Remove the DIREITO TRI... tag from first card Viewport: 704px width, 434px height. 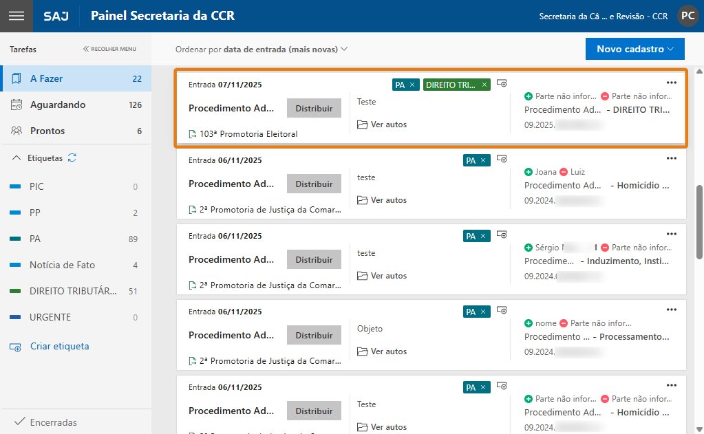484,85
